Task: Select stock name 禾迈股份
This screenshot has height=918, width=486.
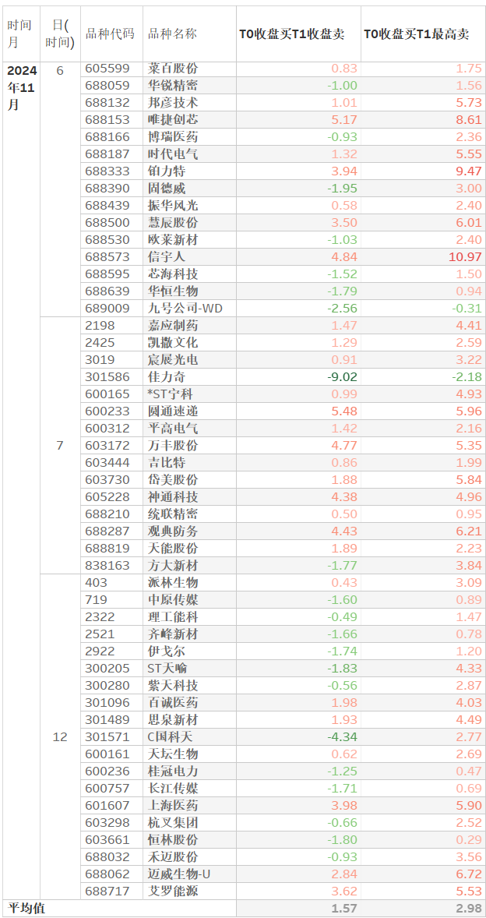Action: [x=173, y=857]
